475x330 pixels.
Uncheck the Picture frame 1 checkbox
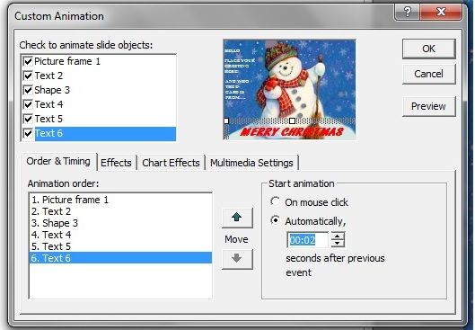pos(28,61)
